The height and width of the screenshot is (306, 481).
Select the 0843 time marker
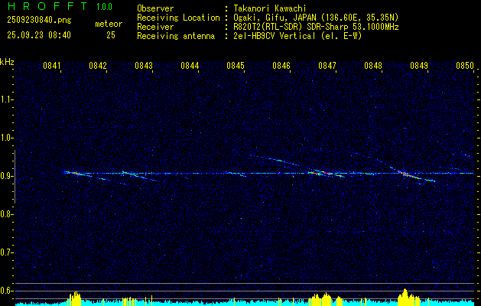click(144, 66)
